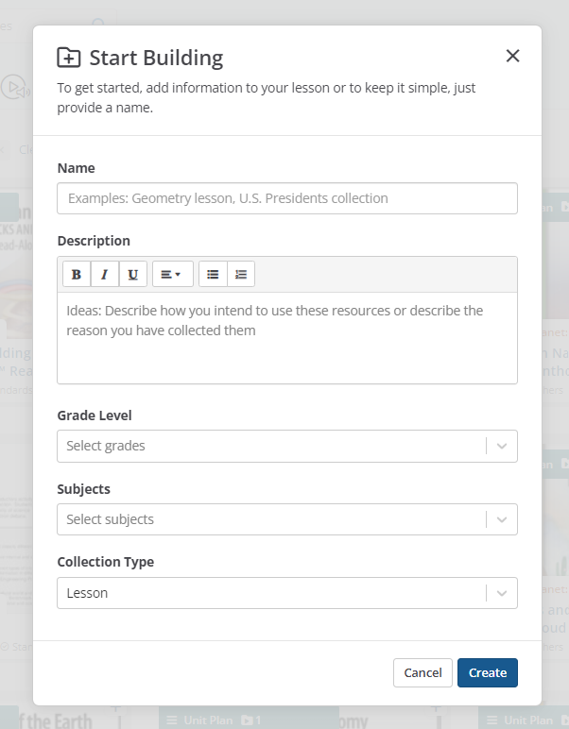Viewport: 569px width, 729px height.
Task: Toggle italic formatting in description toolbar
Action: [105, 275]
